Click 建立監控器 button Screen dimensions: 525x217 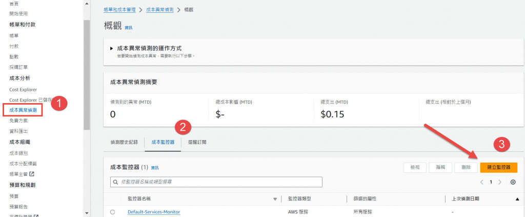498,167
